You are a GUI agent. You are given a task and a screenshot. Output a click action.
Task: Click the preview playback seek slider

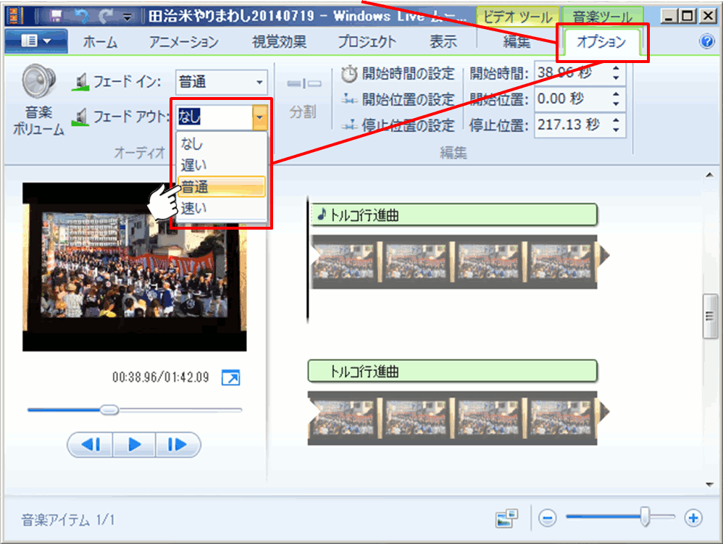109,410
